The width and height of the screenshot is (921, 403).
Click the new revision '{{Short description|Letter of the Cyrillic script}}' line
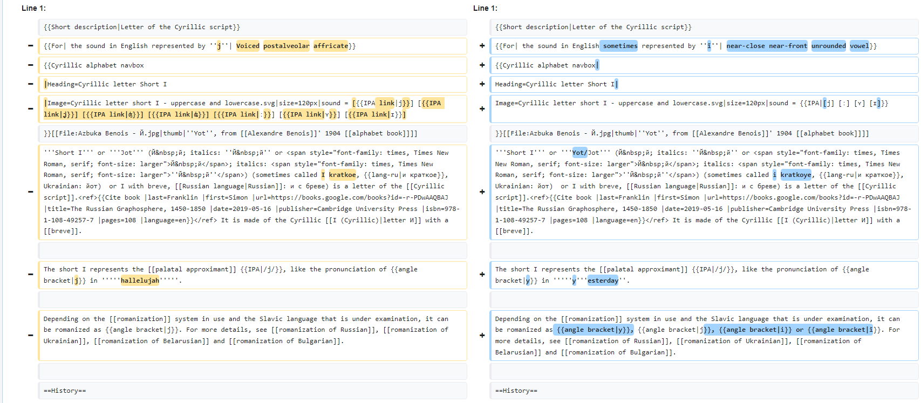click(x=704, y=27)
